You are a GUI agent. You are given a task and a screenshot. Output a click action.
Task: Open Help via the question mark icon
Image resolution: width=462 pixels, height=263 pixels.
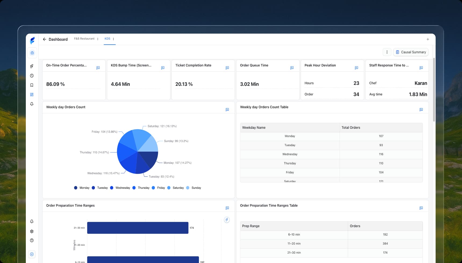[x=32, y=240]
